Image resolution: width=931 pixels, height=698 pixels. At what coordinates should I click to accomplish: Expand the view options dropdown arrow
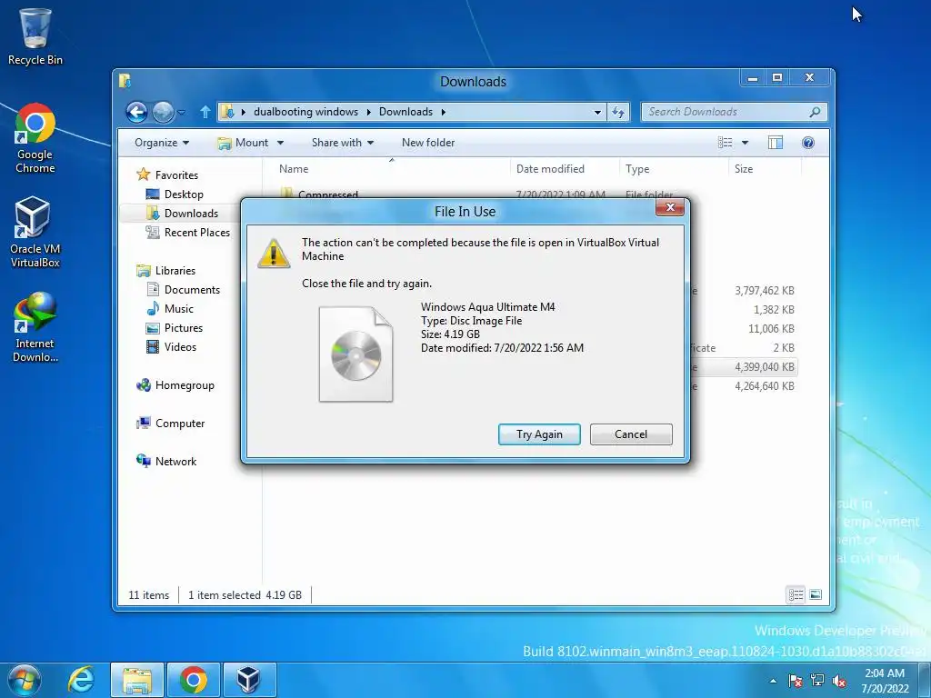(746, 143)
